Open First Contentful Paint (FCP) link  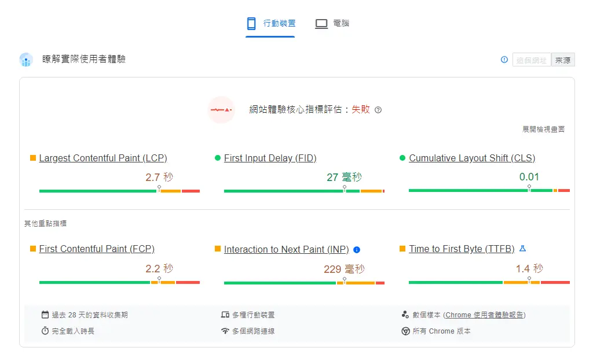[97, 249]
